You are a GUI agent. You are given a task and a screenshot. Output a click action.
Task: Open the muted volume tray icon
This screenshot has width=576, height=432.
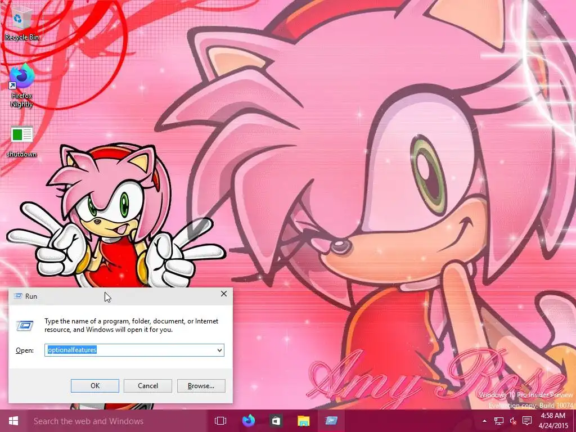tap(513, 421)
